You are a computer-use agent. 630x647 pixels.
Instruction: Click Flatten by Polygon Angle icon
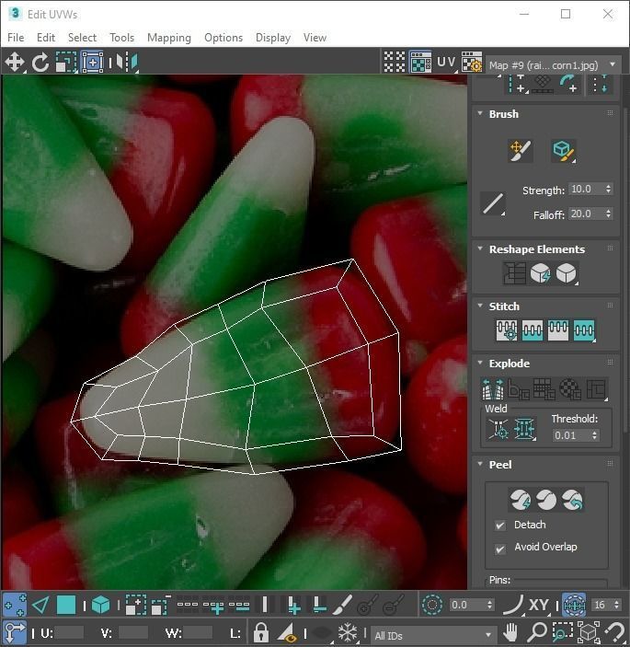(x=519, y=389)
